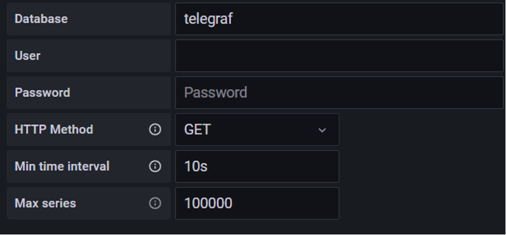This screenshot has width=506, height=235.
Task: Focus the Database input field
Action: click(x=338, y=19)
